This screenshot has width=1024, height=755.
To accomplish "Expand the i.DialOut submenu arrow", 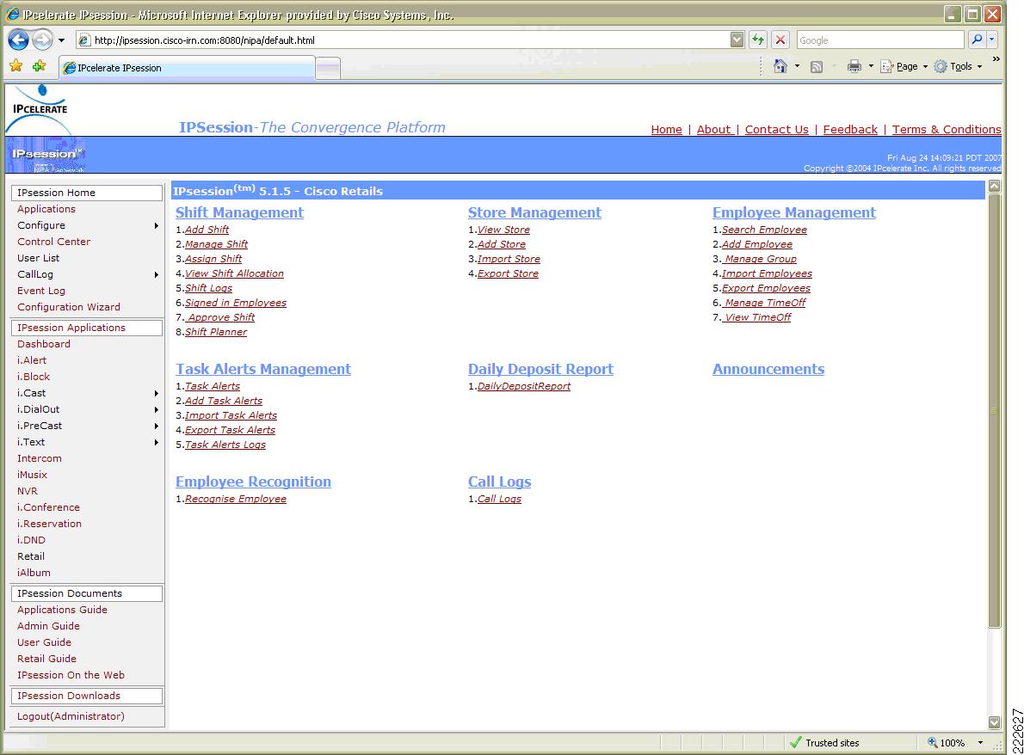I will point(156,410).
